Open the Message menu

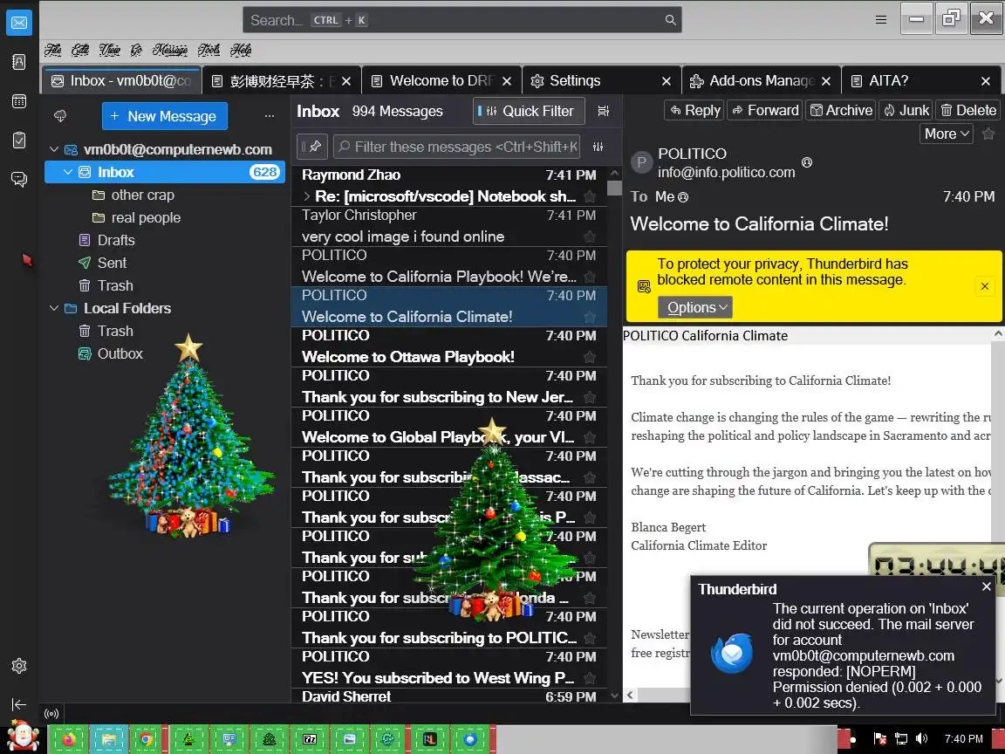click(x=170, y=50)
